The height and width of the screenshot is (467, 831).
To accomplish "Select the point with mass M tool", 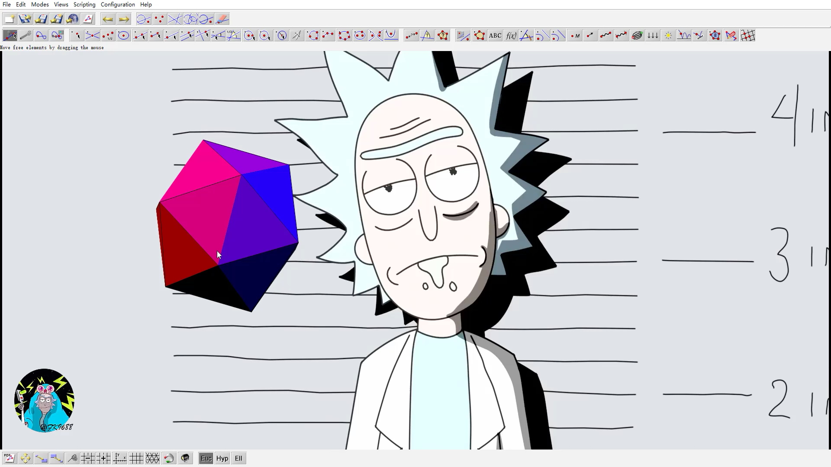I will (575, 35).
